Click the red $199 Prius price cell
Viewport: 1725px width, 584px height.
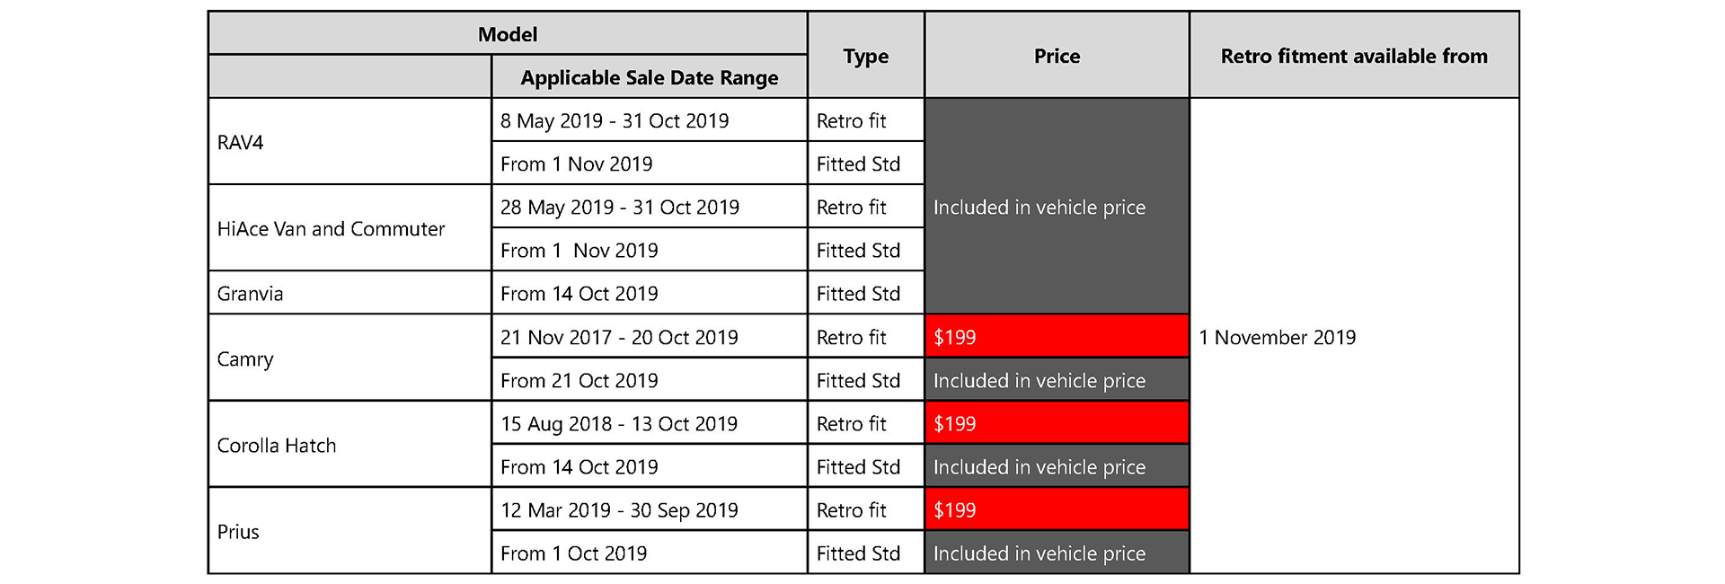pos(1057,509)
